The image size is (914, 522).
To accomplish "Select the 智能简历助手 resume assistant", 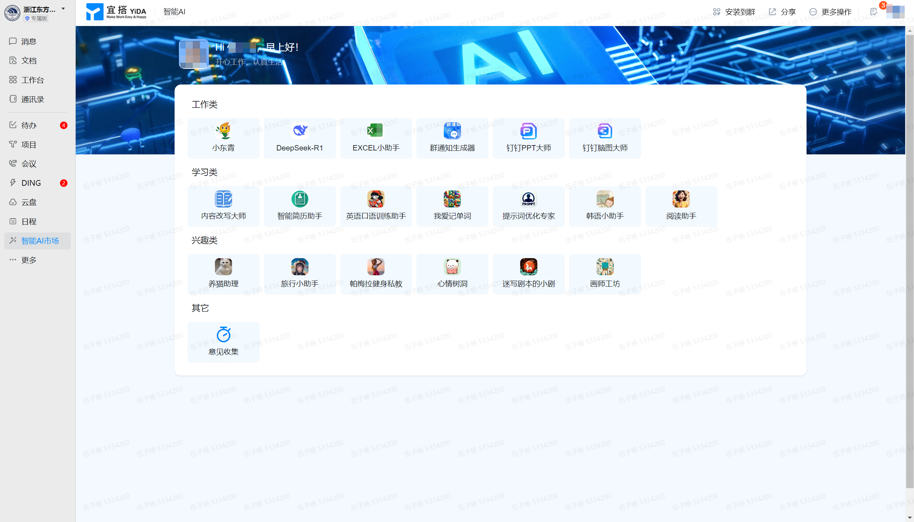I will 300,206.
